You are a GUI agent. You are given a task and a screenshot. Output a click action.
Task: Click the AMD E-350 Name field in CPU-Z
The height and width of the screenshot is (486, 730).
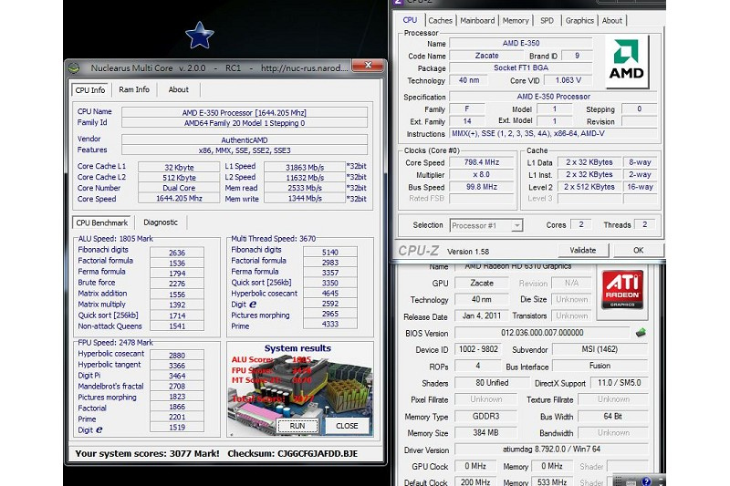point(520,43)
